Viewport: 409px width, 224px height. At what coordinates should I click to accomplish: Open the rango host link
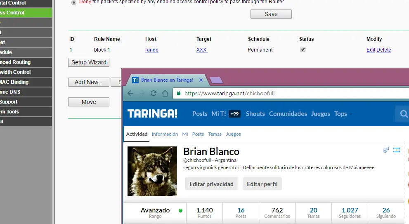152,50
